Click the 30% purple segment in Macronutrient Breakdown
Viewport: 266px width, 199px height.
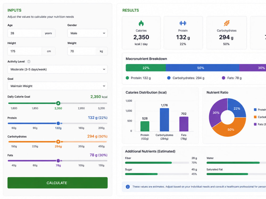click(253, 68)
